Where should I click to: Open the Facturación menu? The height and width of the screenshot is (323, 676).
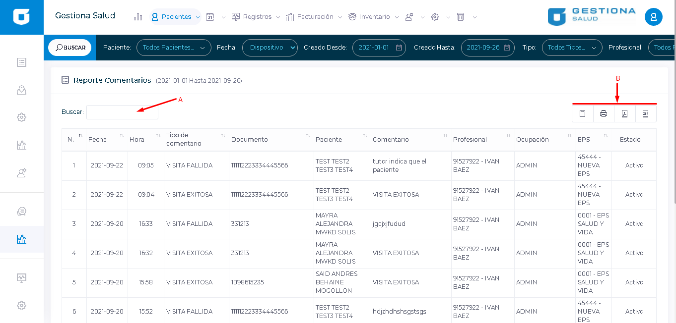click(314, 17)
